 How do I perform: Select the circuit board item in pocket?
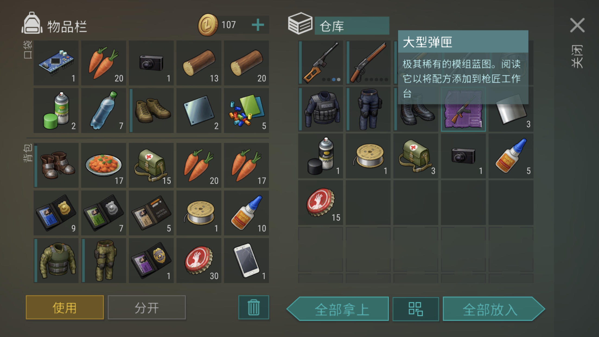[56, 63]
